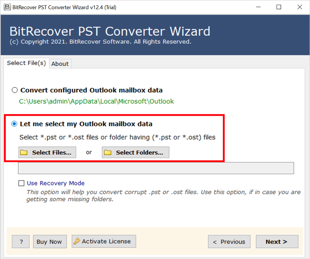Click the selected file path text field

click(x=156, y=168)
